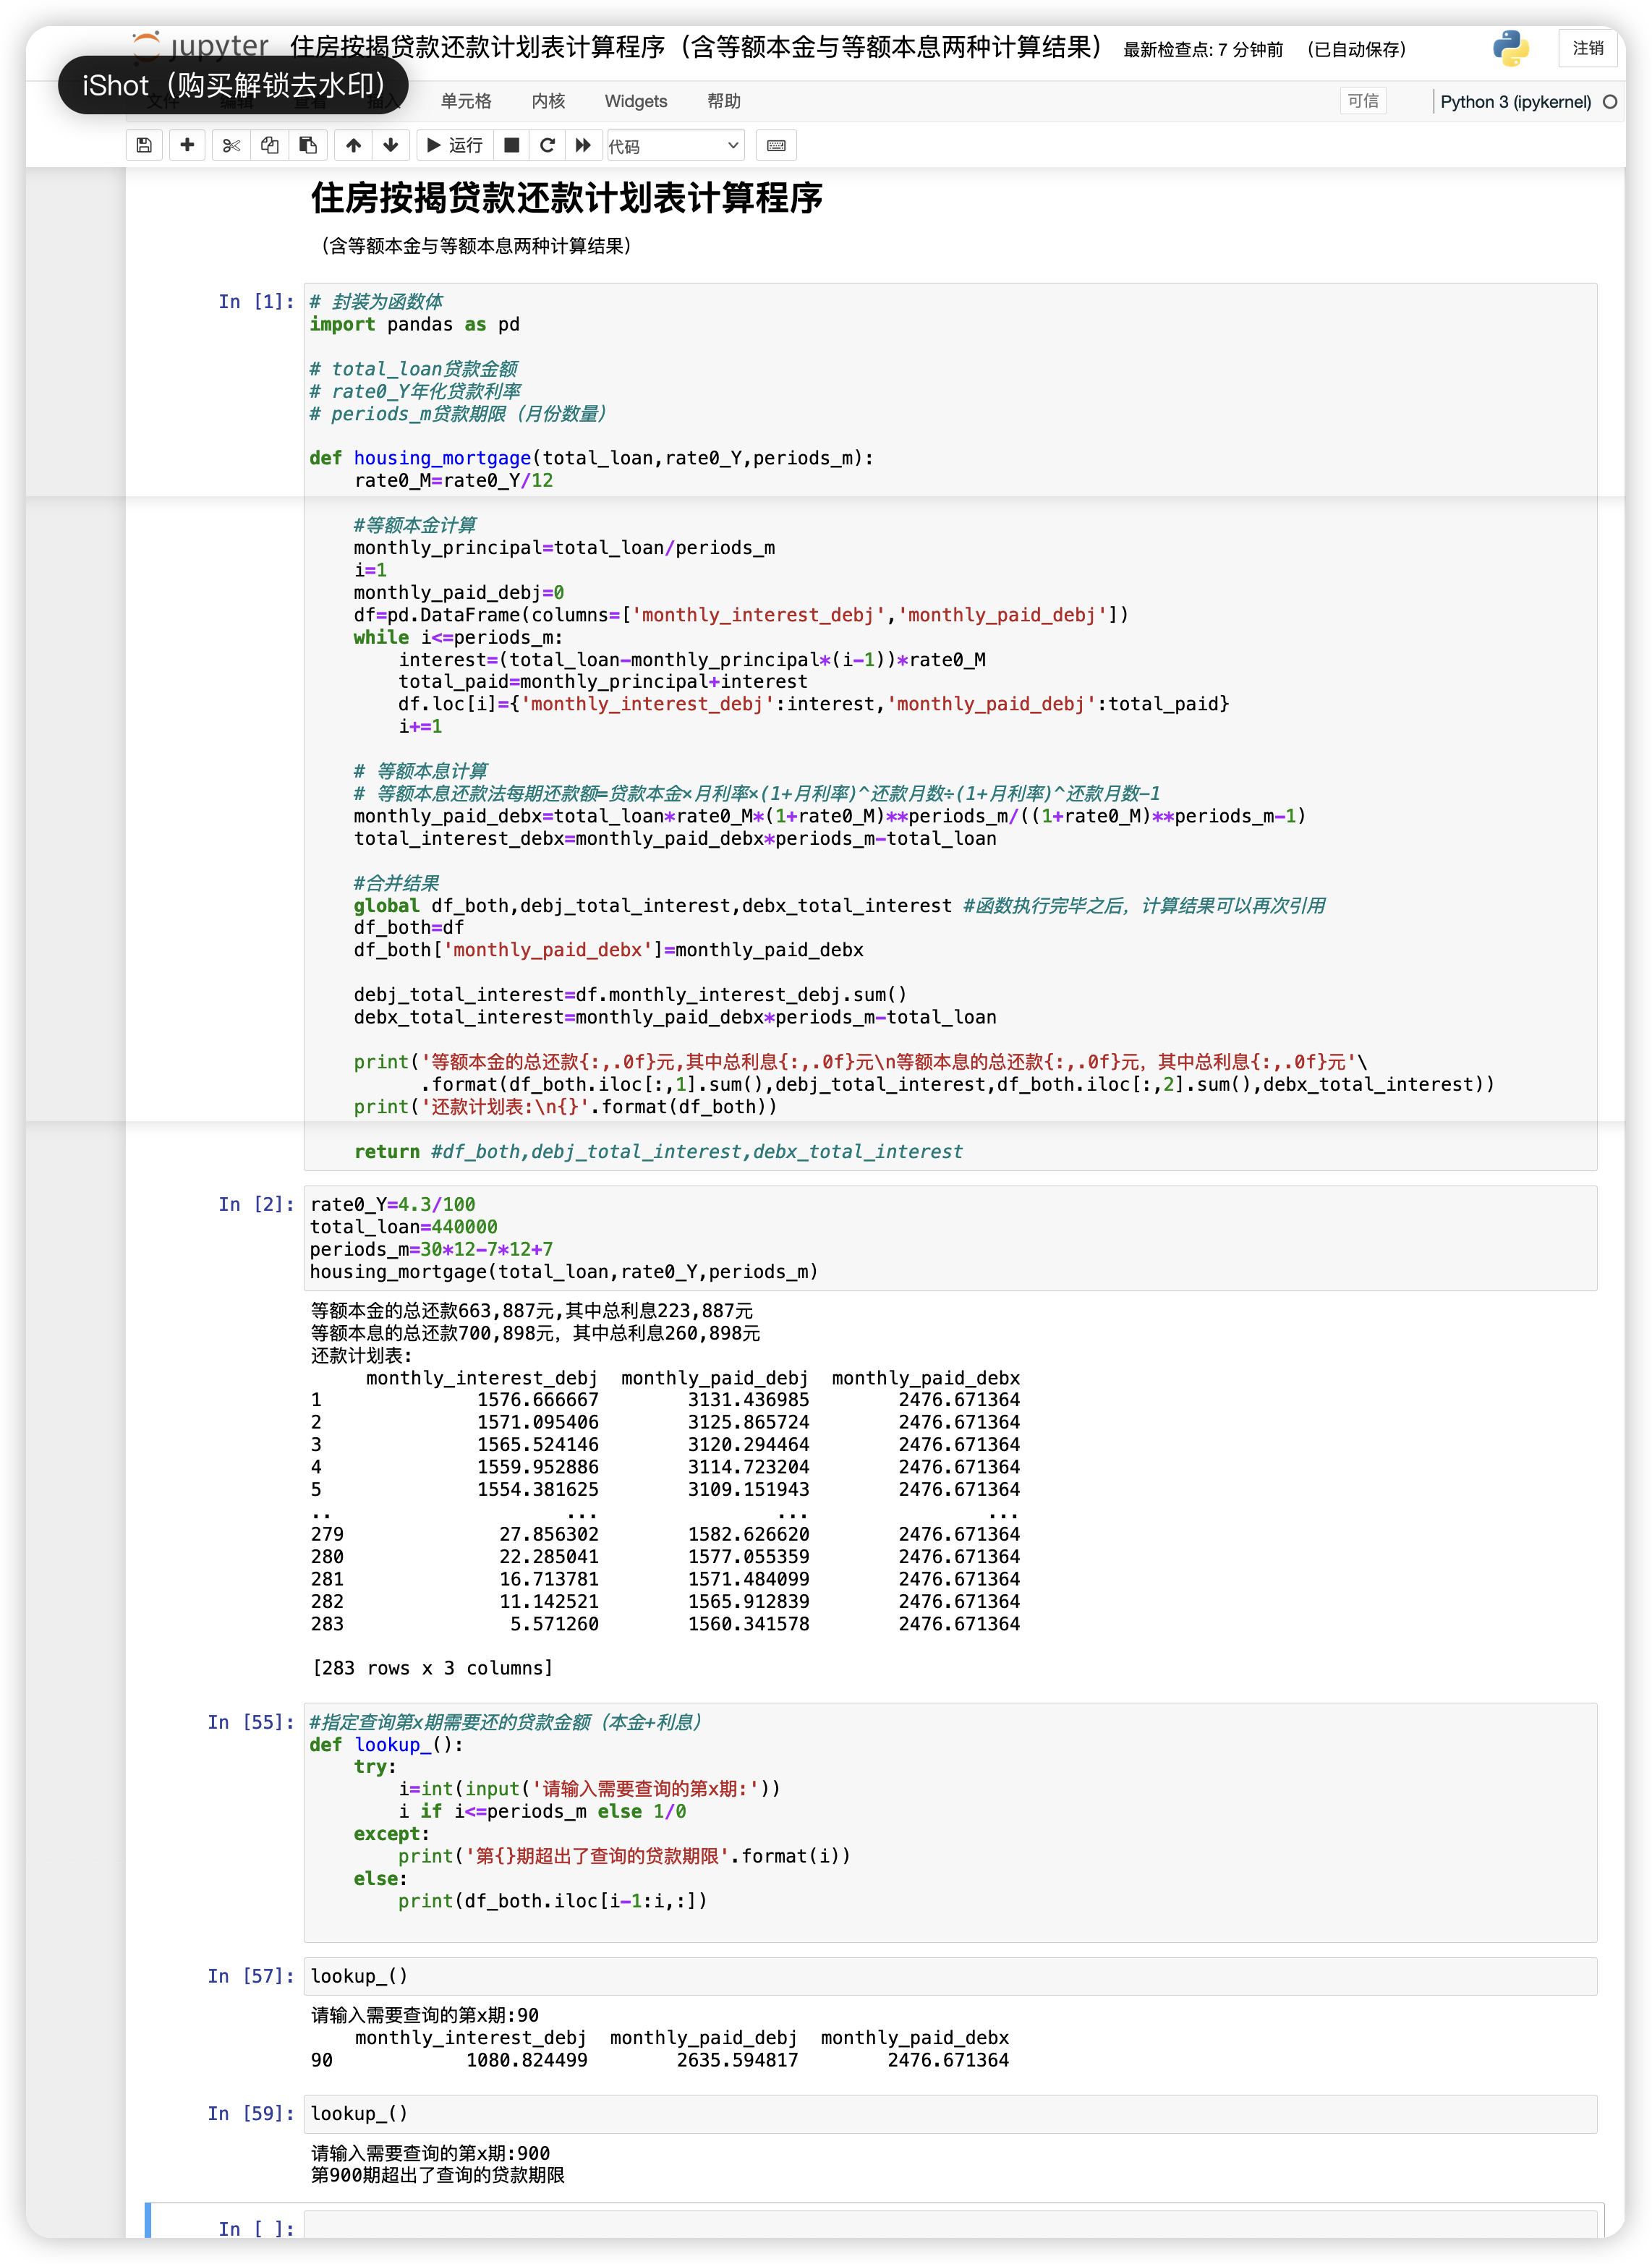Open the command palette keyboard icon

pyautogui.click(x=776, y=145)
